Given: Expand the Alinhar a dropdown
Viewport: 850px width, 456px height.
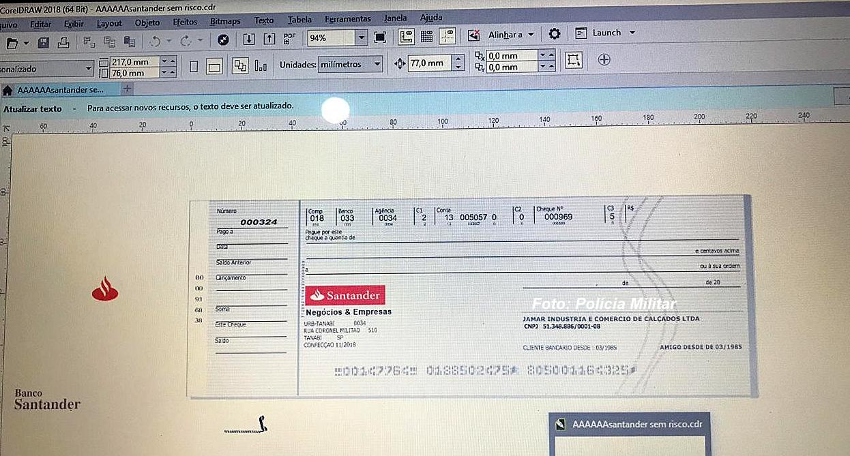Looking at the screenshot, I should pos(530,34).
